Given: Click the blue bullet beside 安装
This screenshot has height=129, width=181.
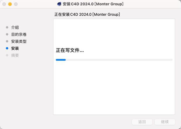Looking at the screenshot, I should pyautogui.click(x=7, y=48).
